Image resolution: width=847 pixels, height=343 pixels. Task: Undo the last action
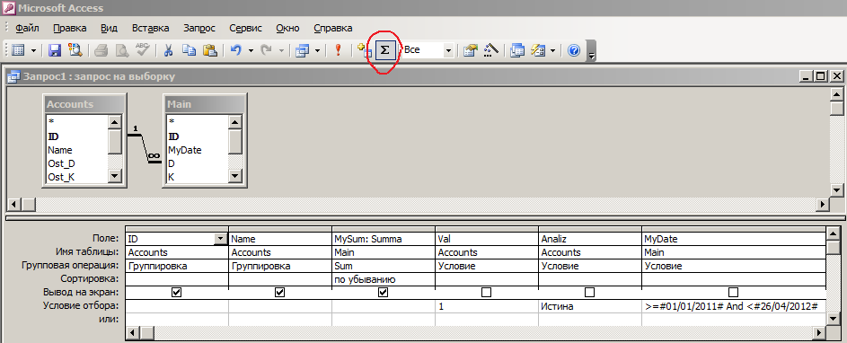236,50
